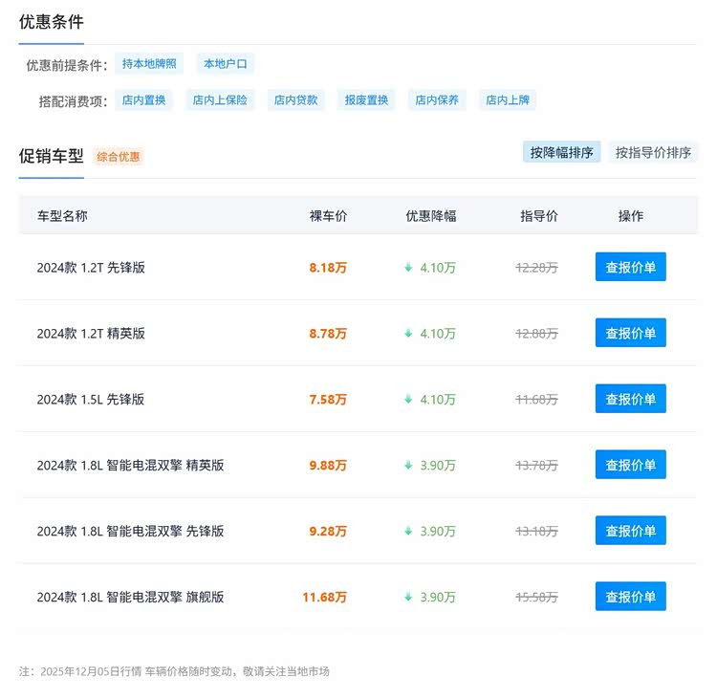Open 查报价单 for 1.8L 智能电混双擎 先锋版

(x=630, y=531)
